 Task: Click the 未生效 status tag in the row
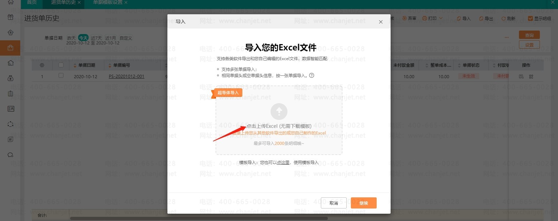coord(469,76)
